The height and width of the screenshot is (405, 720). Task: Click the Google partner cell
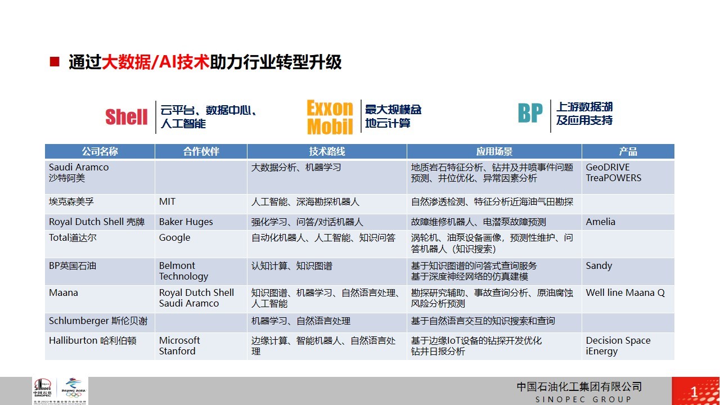pyautogui.click(x=201, y=244)
